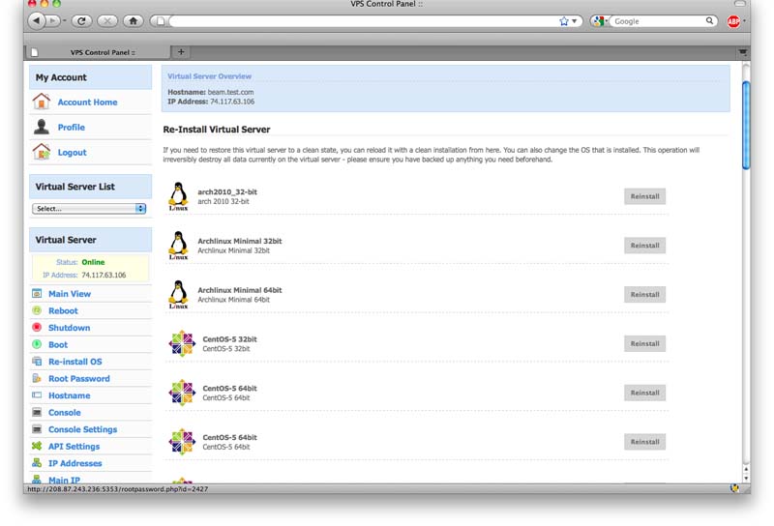Click the Console Settings icon
This screenshot has height=526, width=774.
tap(37, 429)
